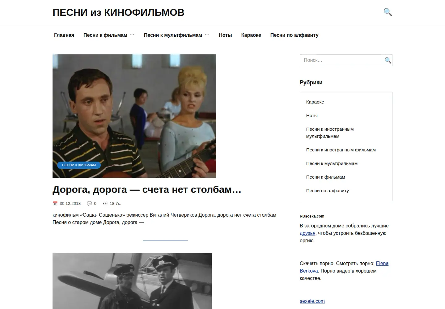
Task: Click the excerpt text starting with кинофильм «Саша- Сашенька»
Action: [164, 219]
